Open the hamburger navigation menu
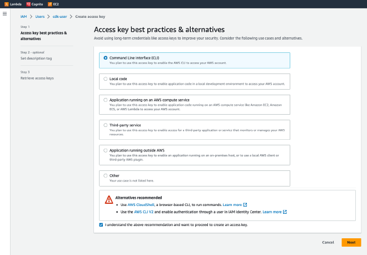The width and height of the screenshot is (367, 255). point(5,13)
